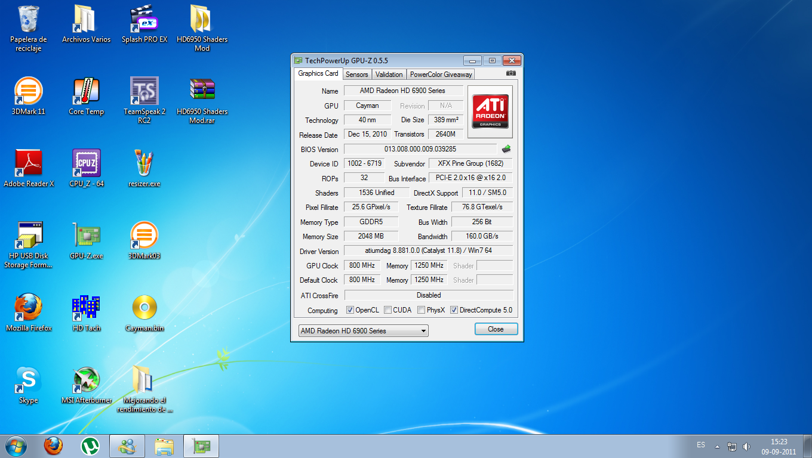Open uTorrent from the taskbar
This screenshot has width=812, height=458.
(90, 445)
